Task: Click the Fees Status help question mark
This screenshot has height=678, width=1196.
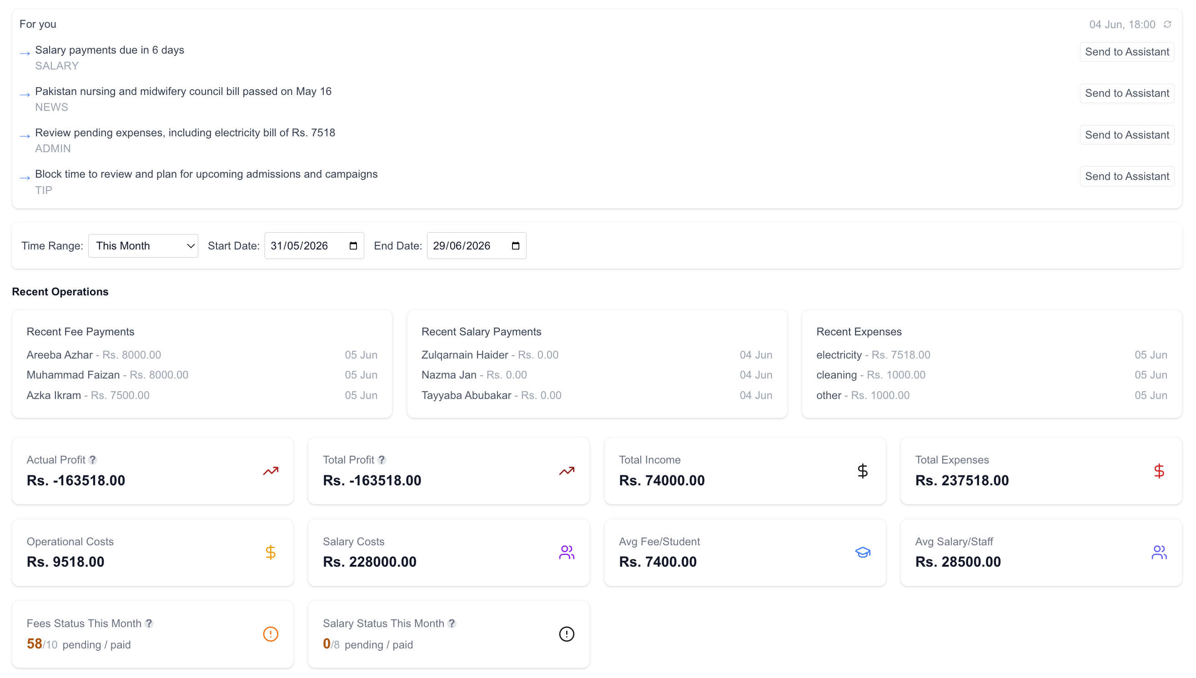Action: pos(149,623)
